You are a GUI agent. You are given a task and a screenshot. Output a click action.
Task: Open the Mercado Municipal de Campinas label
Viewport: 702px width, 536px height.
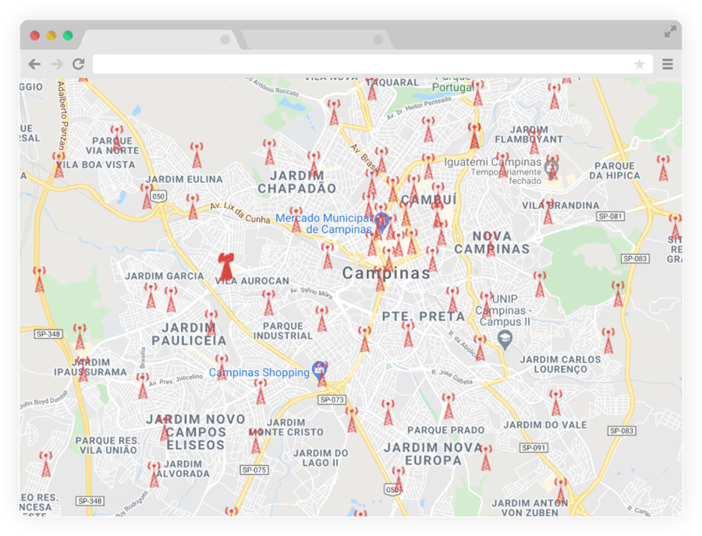coord(325,224)
